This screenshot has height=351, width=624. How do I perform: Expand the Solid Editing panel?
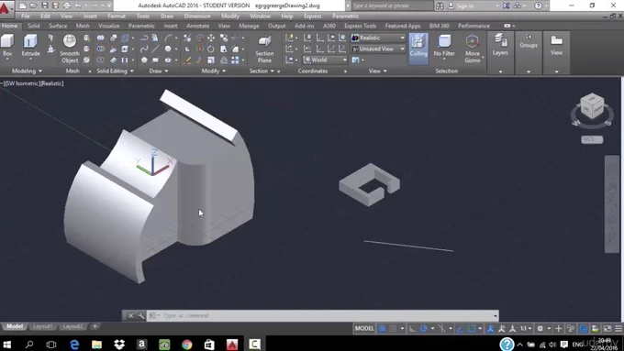pos(115,71)
